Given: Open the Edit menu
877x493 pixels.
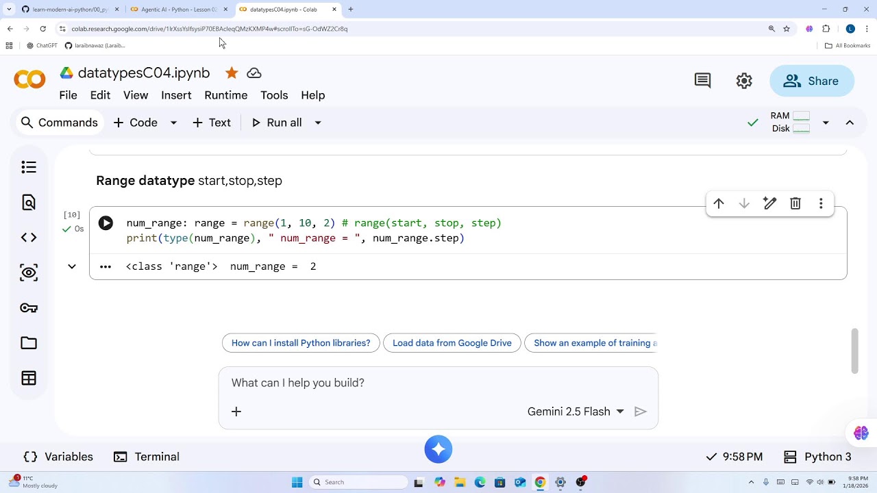Looking at the screenshot, I should pos(100,95).
